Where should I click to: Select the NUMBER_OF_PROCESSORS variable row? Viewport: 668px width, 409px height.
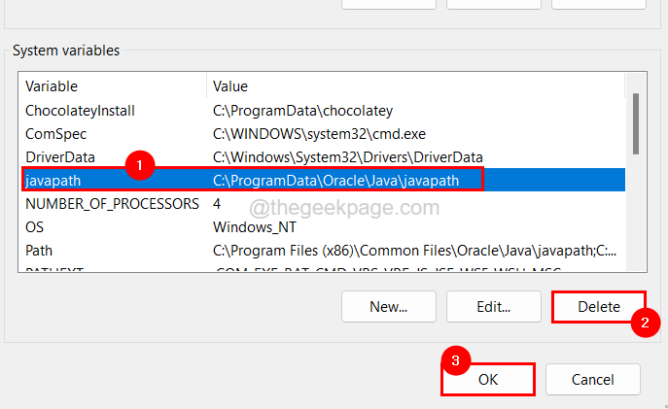[111, 204]
